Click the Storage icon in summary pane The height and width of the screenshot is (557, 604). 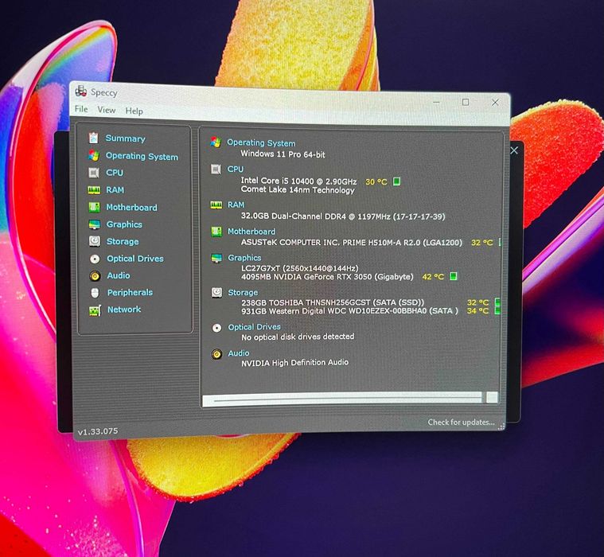tap(217, 292)
